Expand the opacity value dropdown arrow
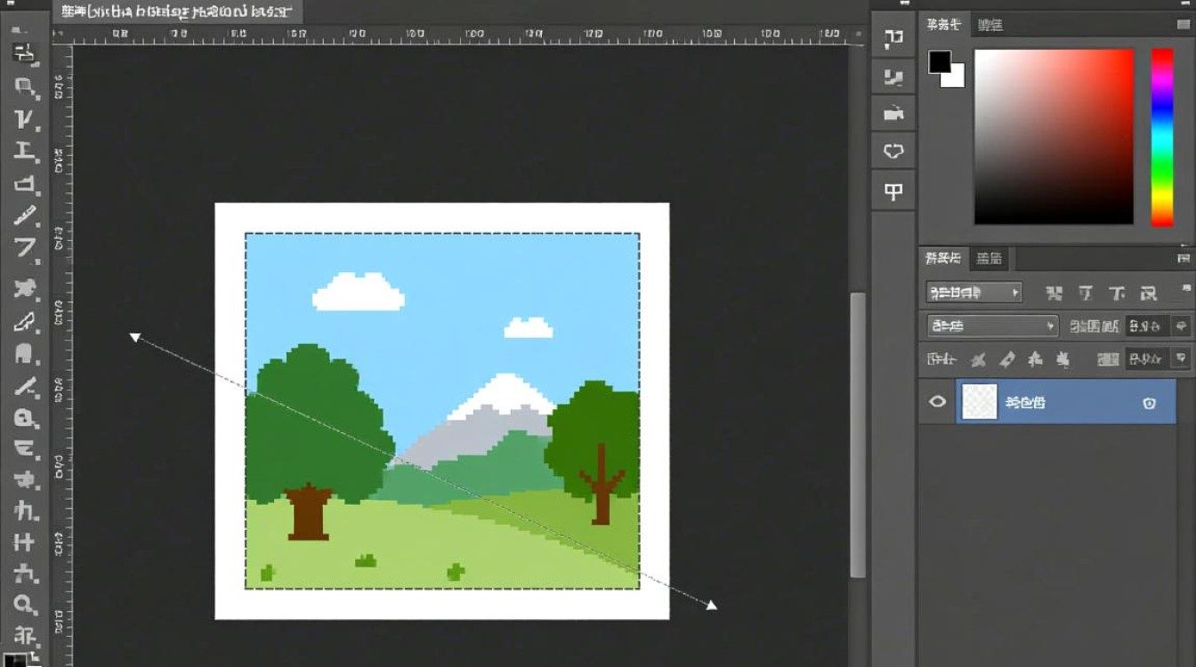Image resolution: width=1196 pixels, height=667 pixels. click(x=1181, y=326)
